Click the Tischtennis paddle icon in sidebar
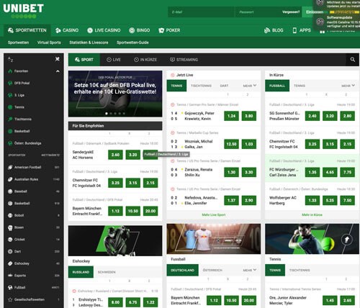The height and width of the screenshot is (308, 360). coord(10,119)
